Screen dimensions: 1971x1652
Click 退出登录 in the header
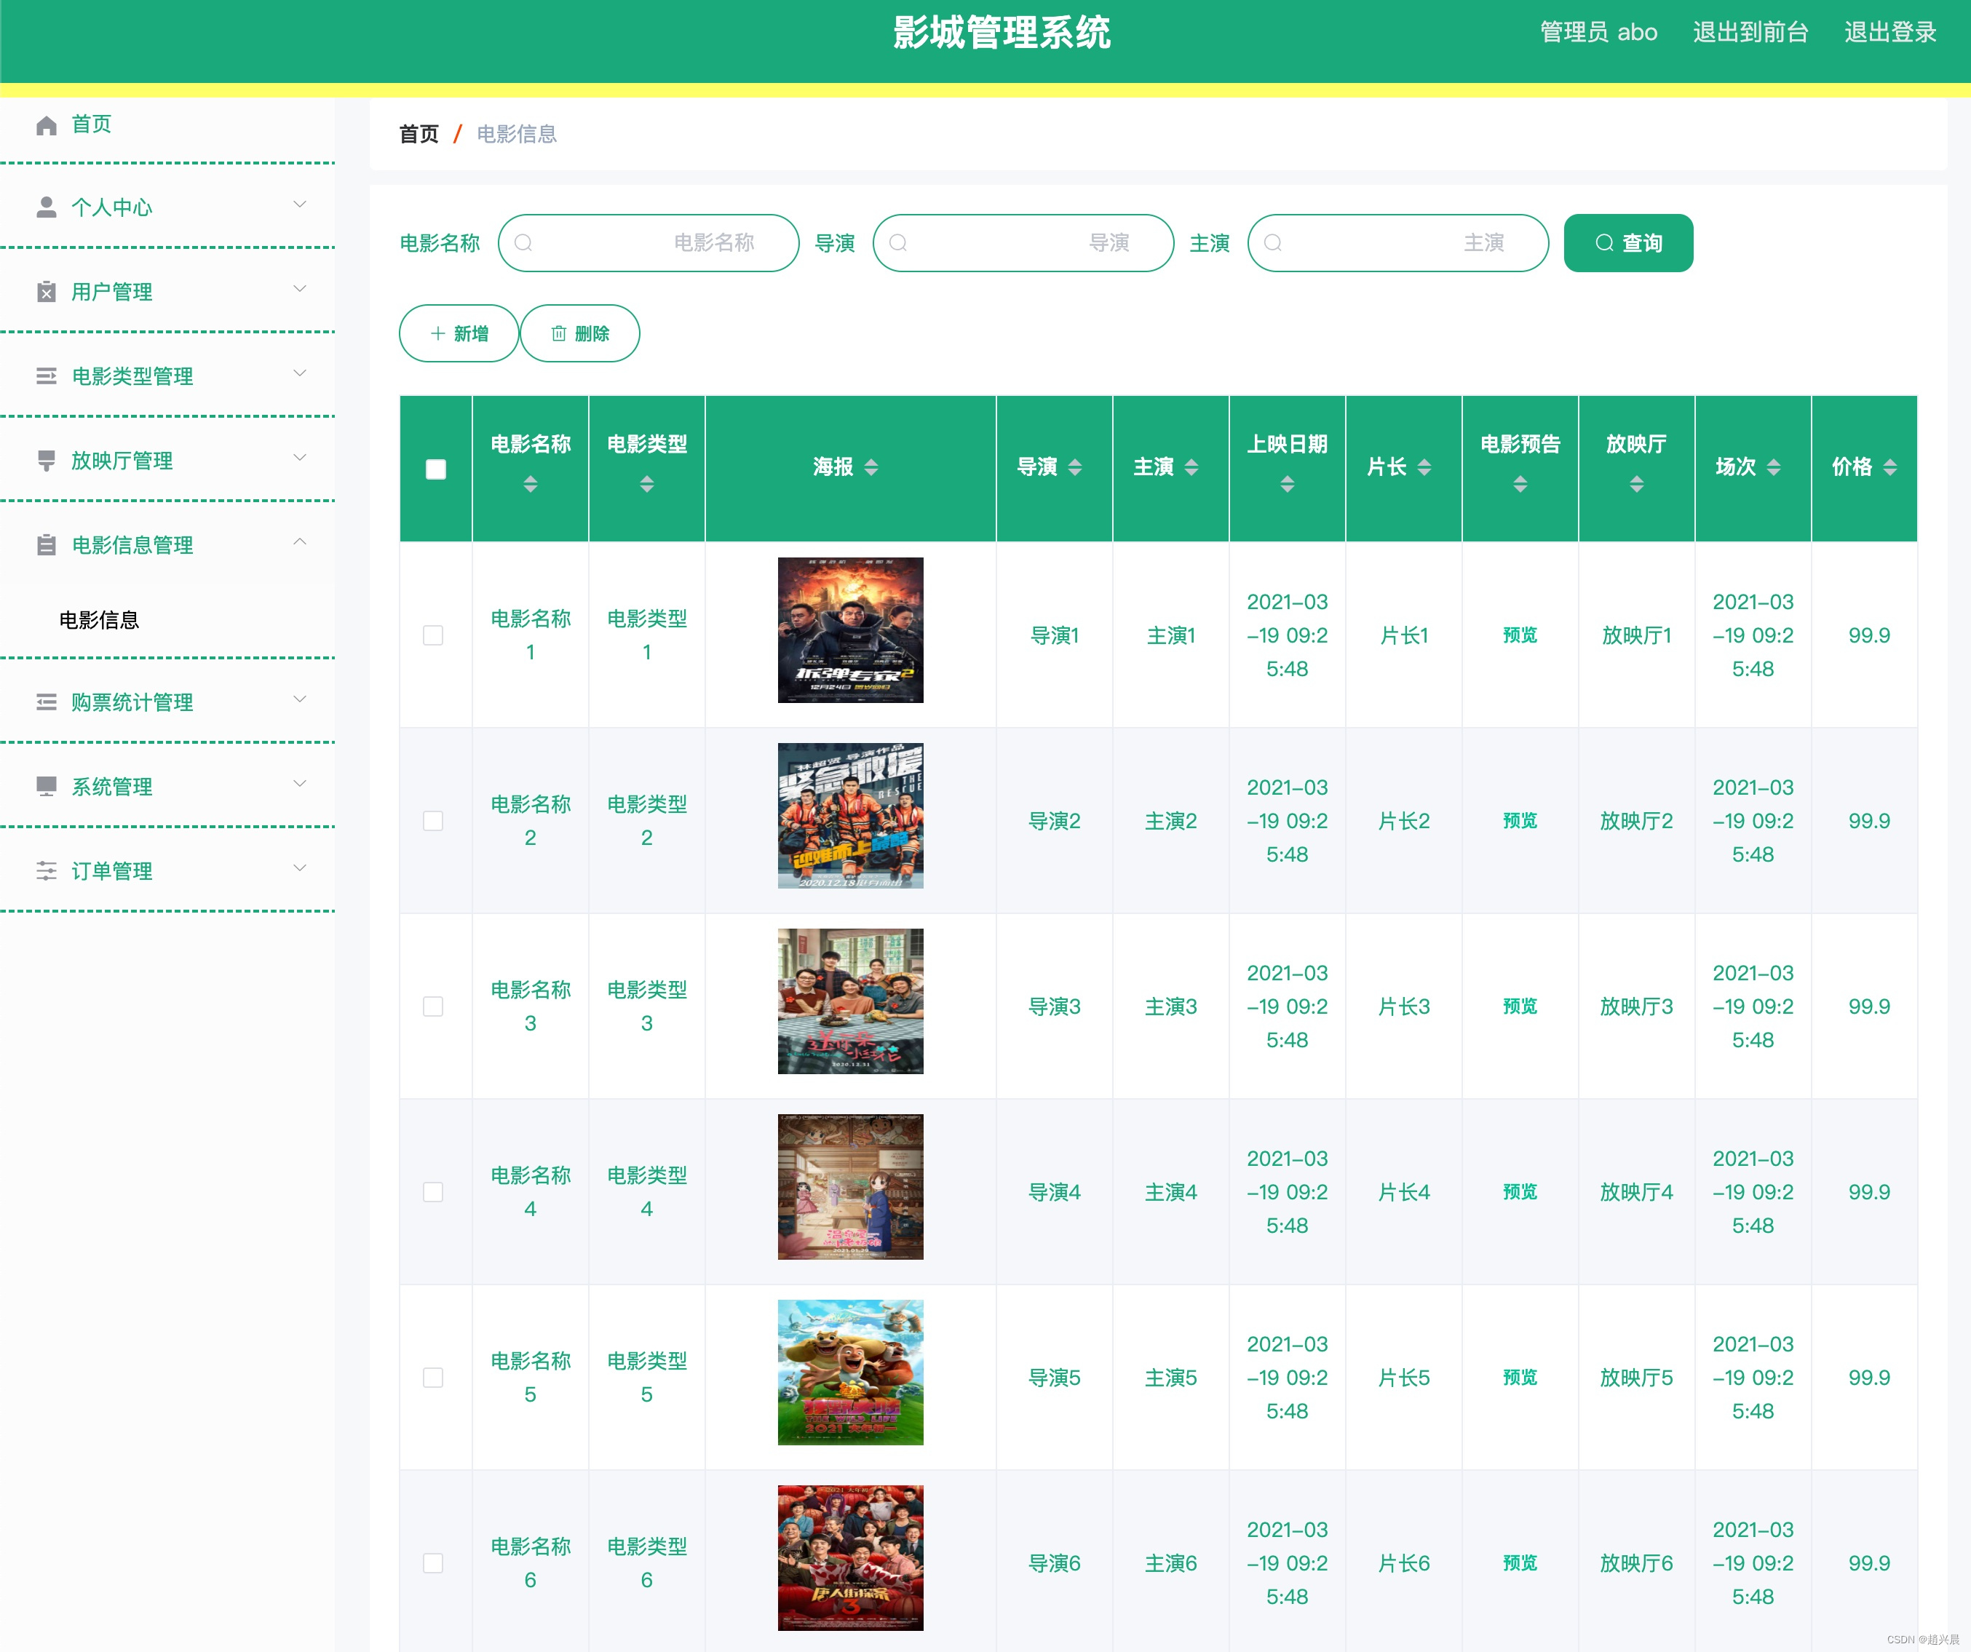(x=1890, y=32)
